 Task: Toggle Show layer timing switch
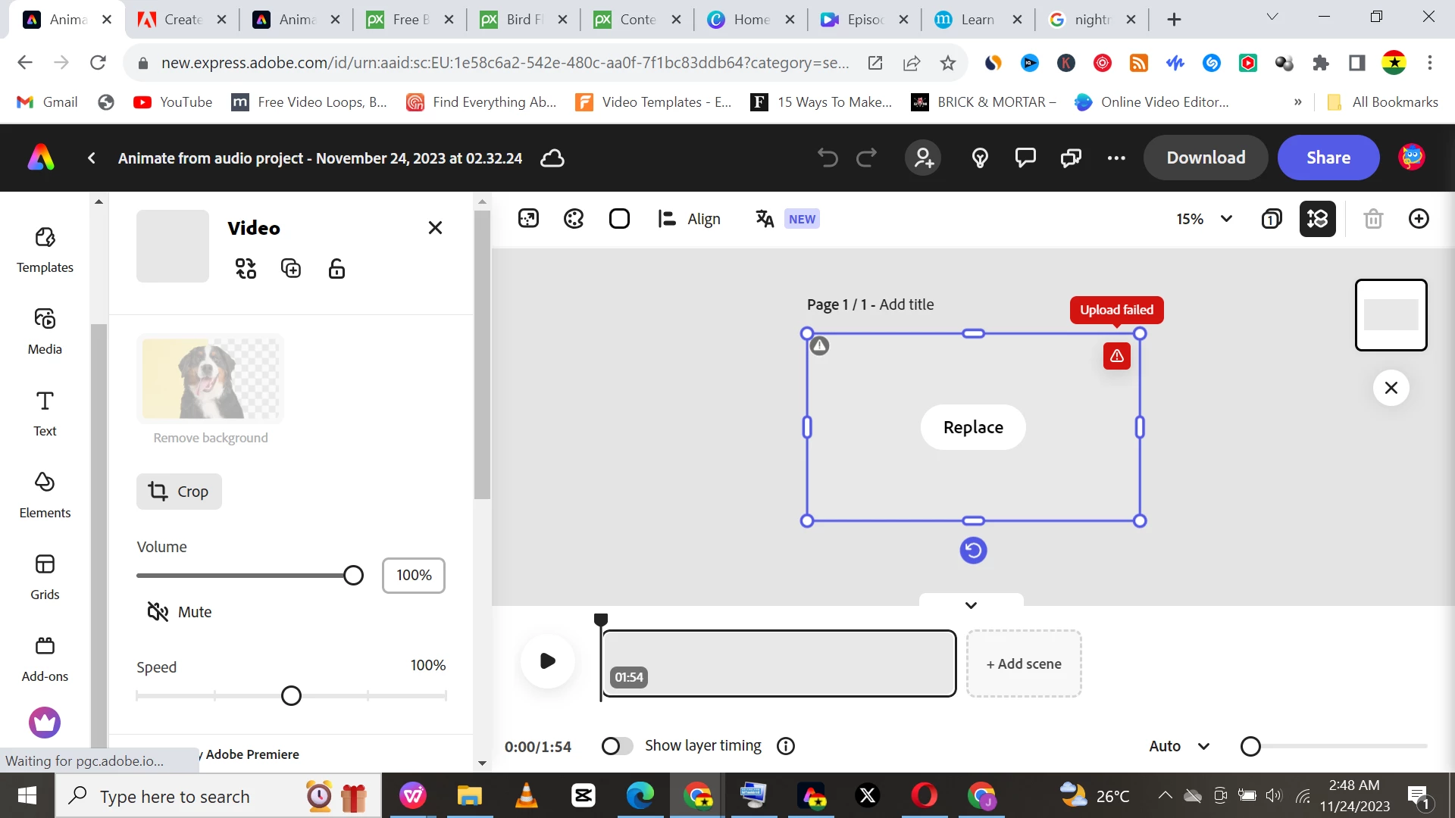[x=617, y=746]
